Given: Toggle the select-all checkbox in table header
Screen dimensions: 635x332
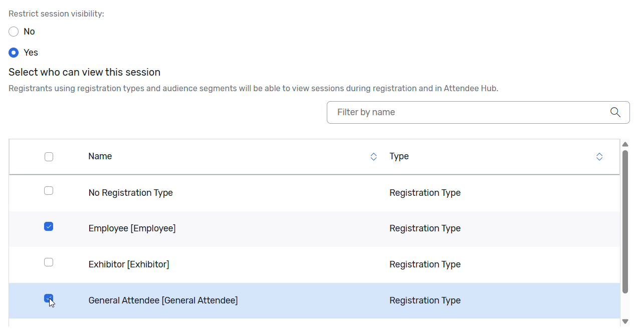Looking at the screenshot, I should coord(49,156).
